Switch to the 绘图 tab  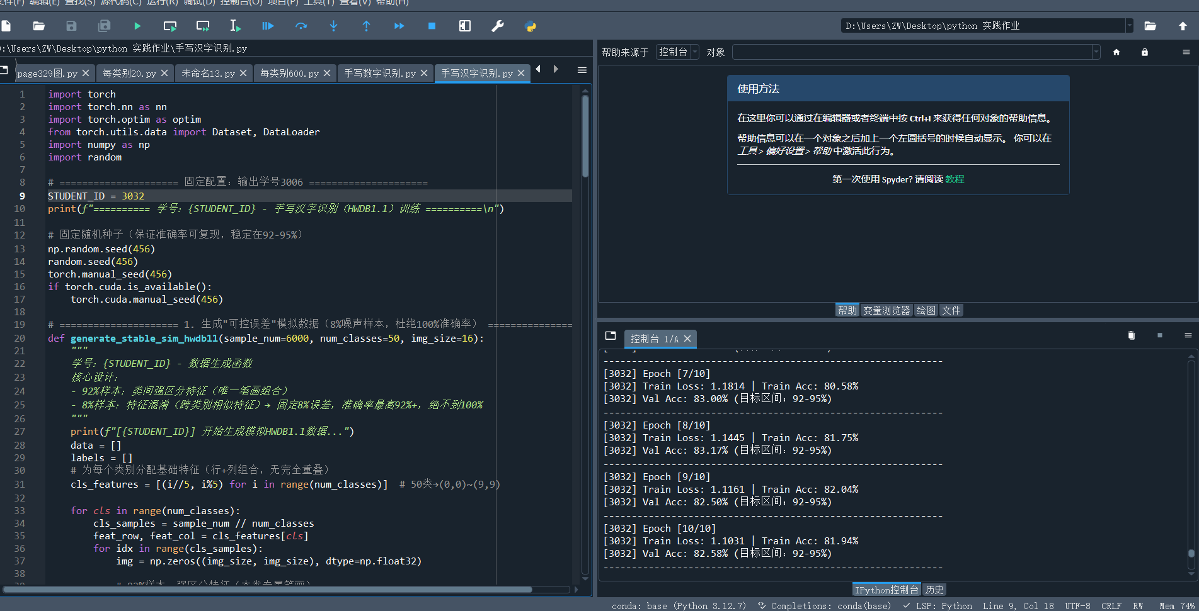[926, 310]
